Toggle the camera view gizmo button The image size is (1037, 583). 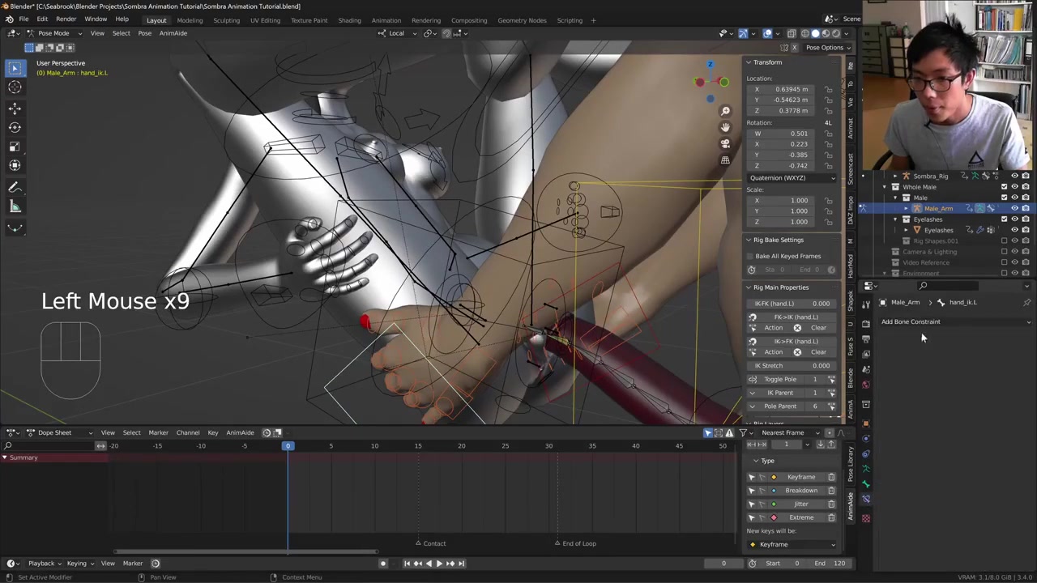[725, 143]
